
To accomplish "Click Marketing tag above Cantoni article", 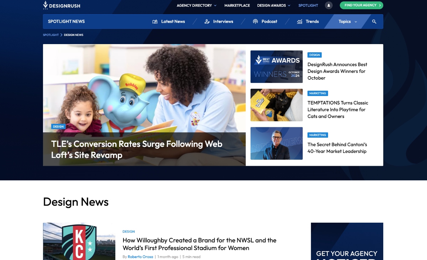I will (x=317, y=135).
